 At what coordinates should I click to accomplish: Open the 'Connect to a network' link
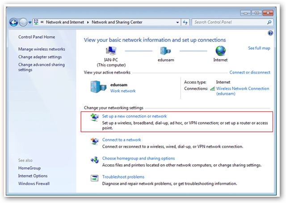pos(122,140)
